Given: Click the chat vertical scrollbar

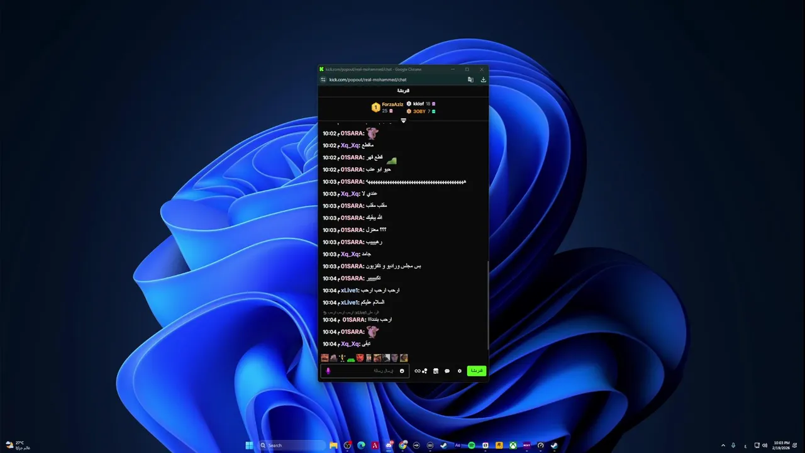Looking at the screenshot, I should click(x=487, y=305).
